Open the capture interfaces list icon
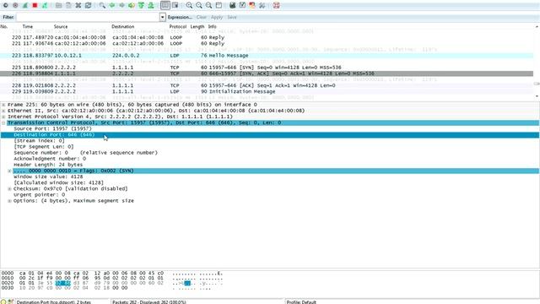Screen dimensions: 540x304 click(6, 6)
